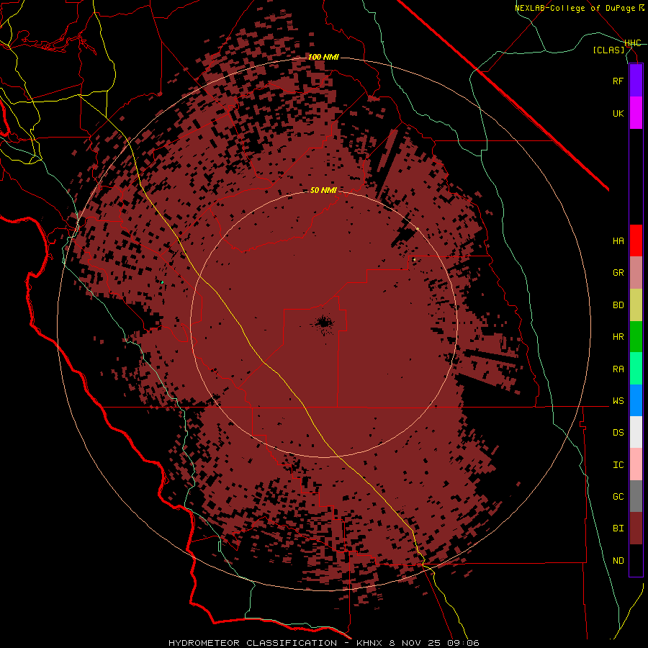The height and width of the screenshot is (648, 648).
Task: Click the BD legend label
Action: [618, 305]
